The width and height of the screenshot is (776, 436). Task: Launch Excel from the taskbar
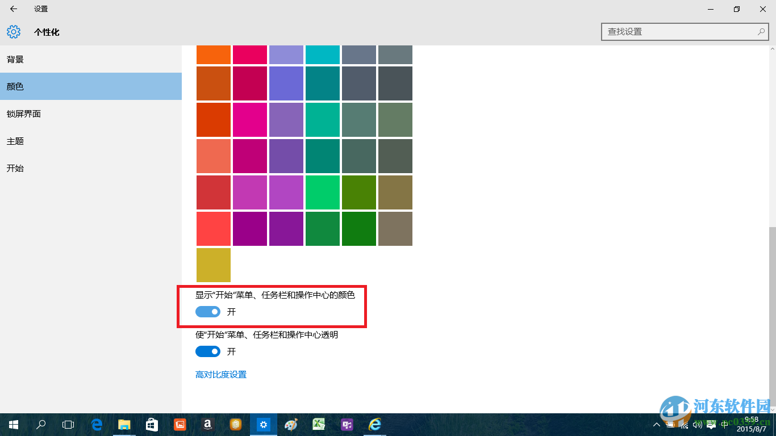tap(319, 424)
